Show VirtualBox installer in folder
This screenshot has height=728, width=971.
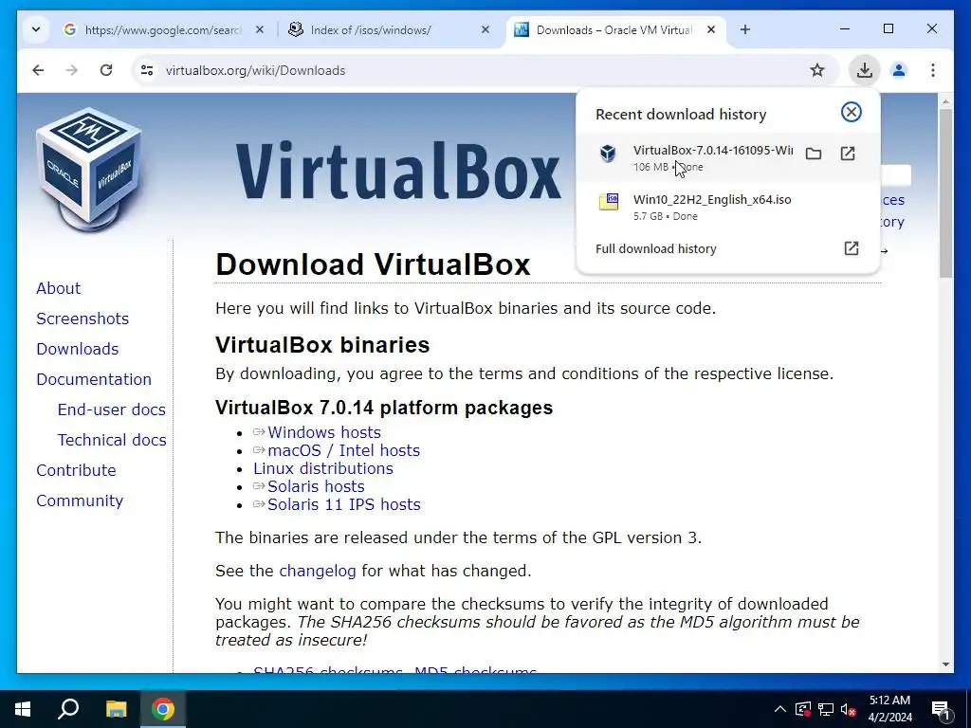(x=814, y=154)
